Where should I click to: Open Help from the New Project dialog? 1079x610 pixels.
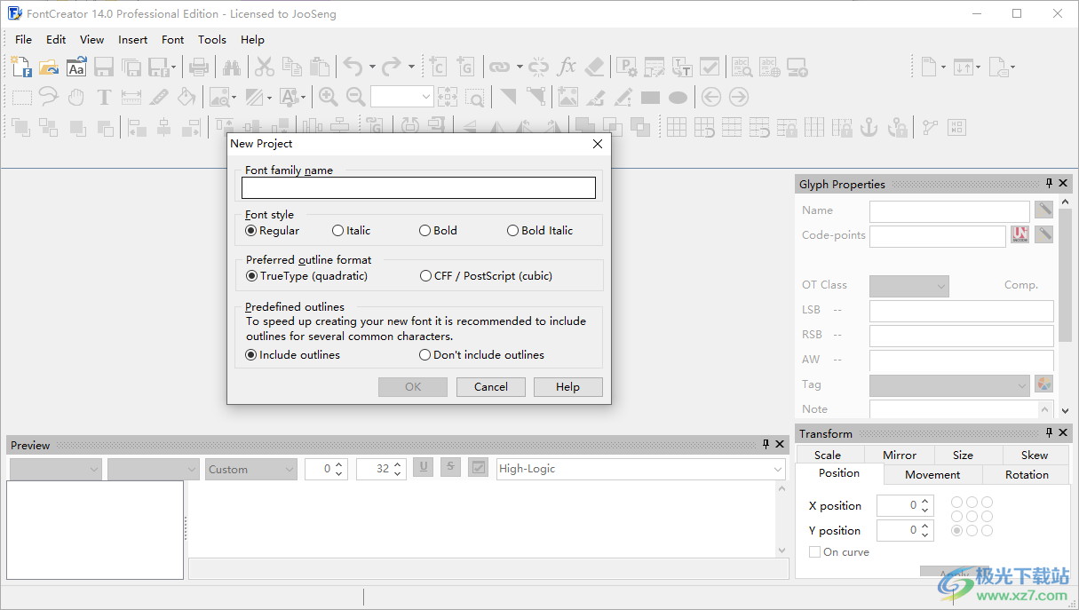coord(567,386)
